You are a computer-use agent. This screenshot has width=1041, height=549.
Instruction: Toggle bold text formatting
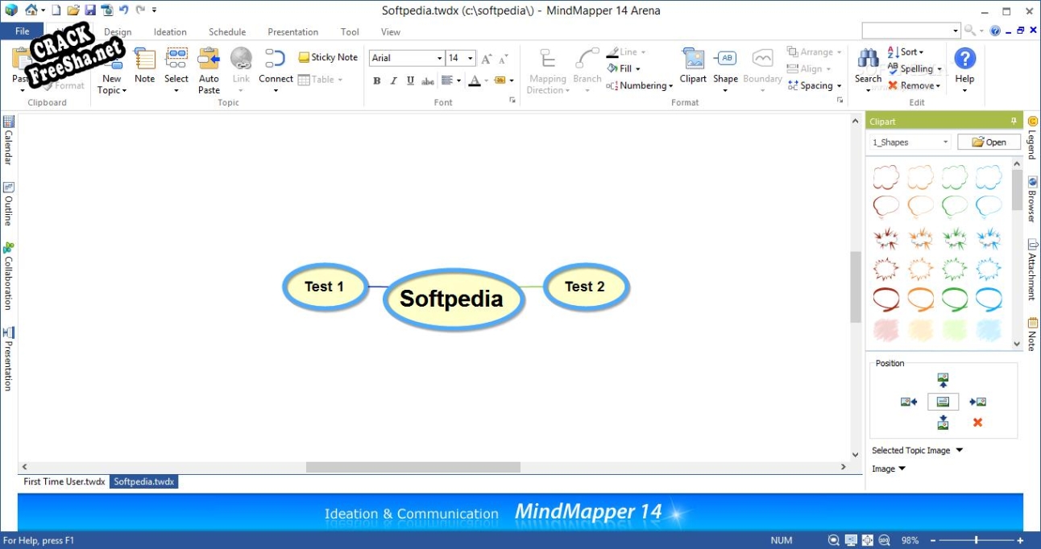pyautogui.click(x=376, y=80)
